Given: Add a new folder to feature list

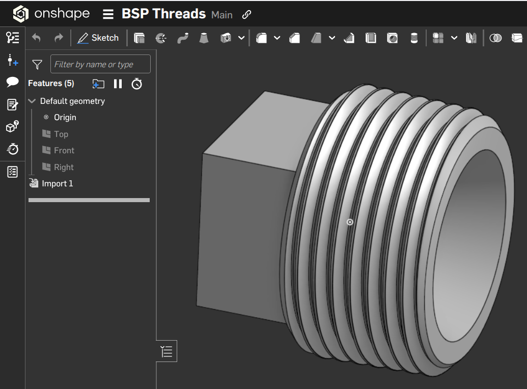Looking at the screenshot, I should coord(98,84).
